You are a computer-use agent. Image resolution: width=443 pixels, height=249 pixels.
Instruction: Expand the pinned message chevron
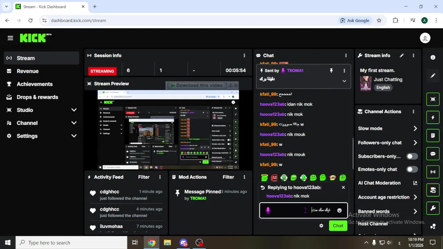pos(344,81)
